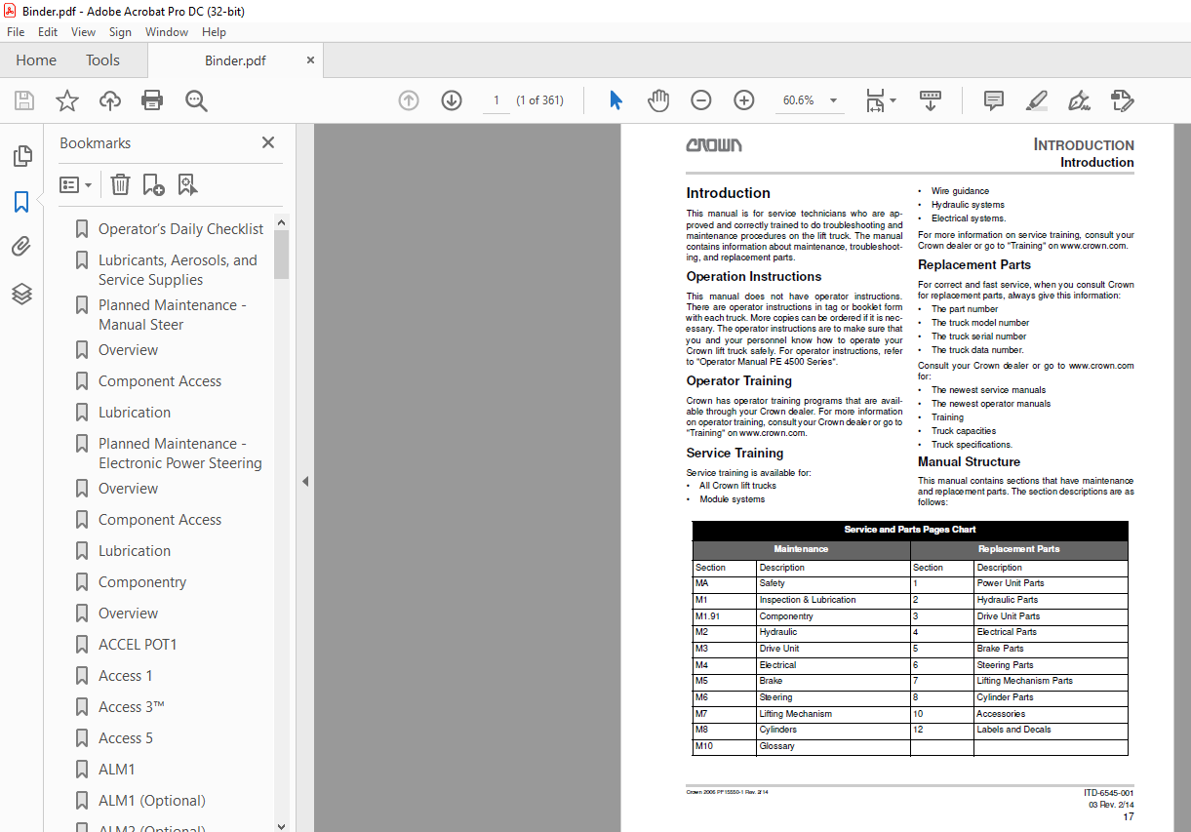Close the Binder.pdf tab
This screenshot has width=1191, height=832.
pyautogui.click(x=311, y=60)
